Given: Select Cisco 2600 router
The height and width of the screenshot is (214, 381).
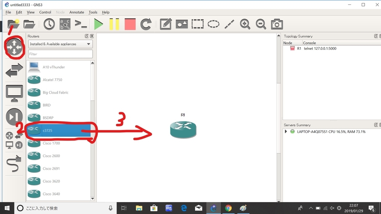Looking at the screenshot, I should (x=58, y=156).
